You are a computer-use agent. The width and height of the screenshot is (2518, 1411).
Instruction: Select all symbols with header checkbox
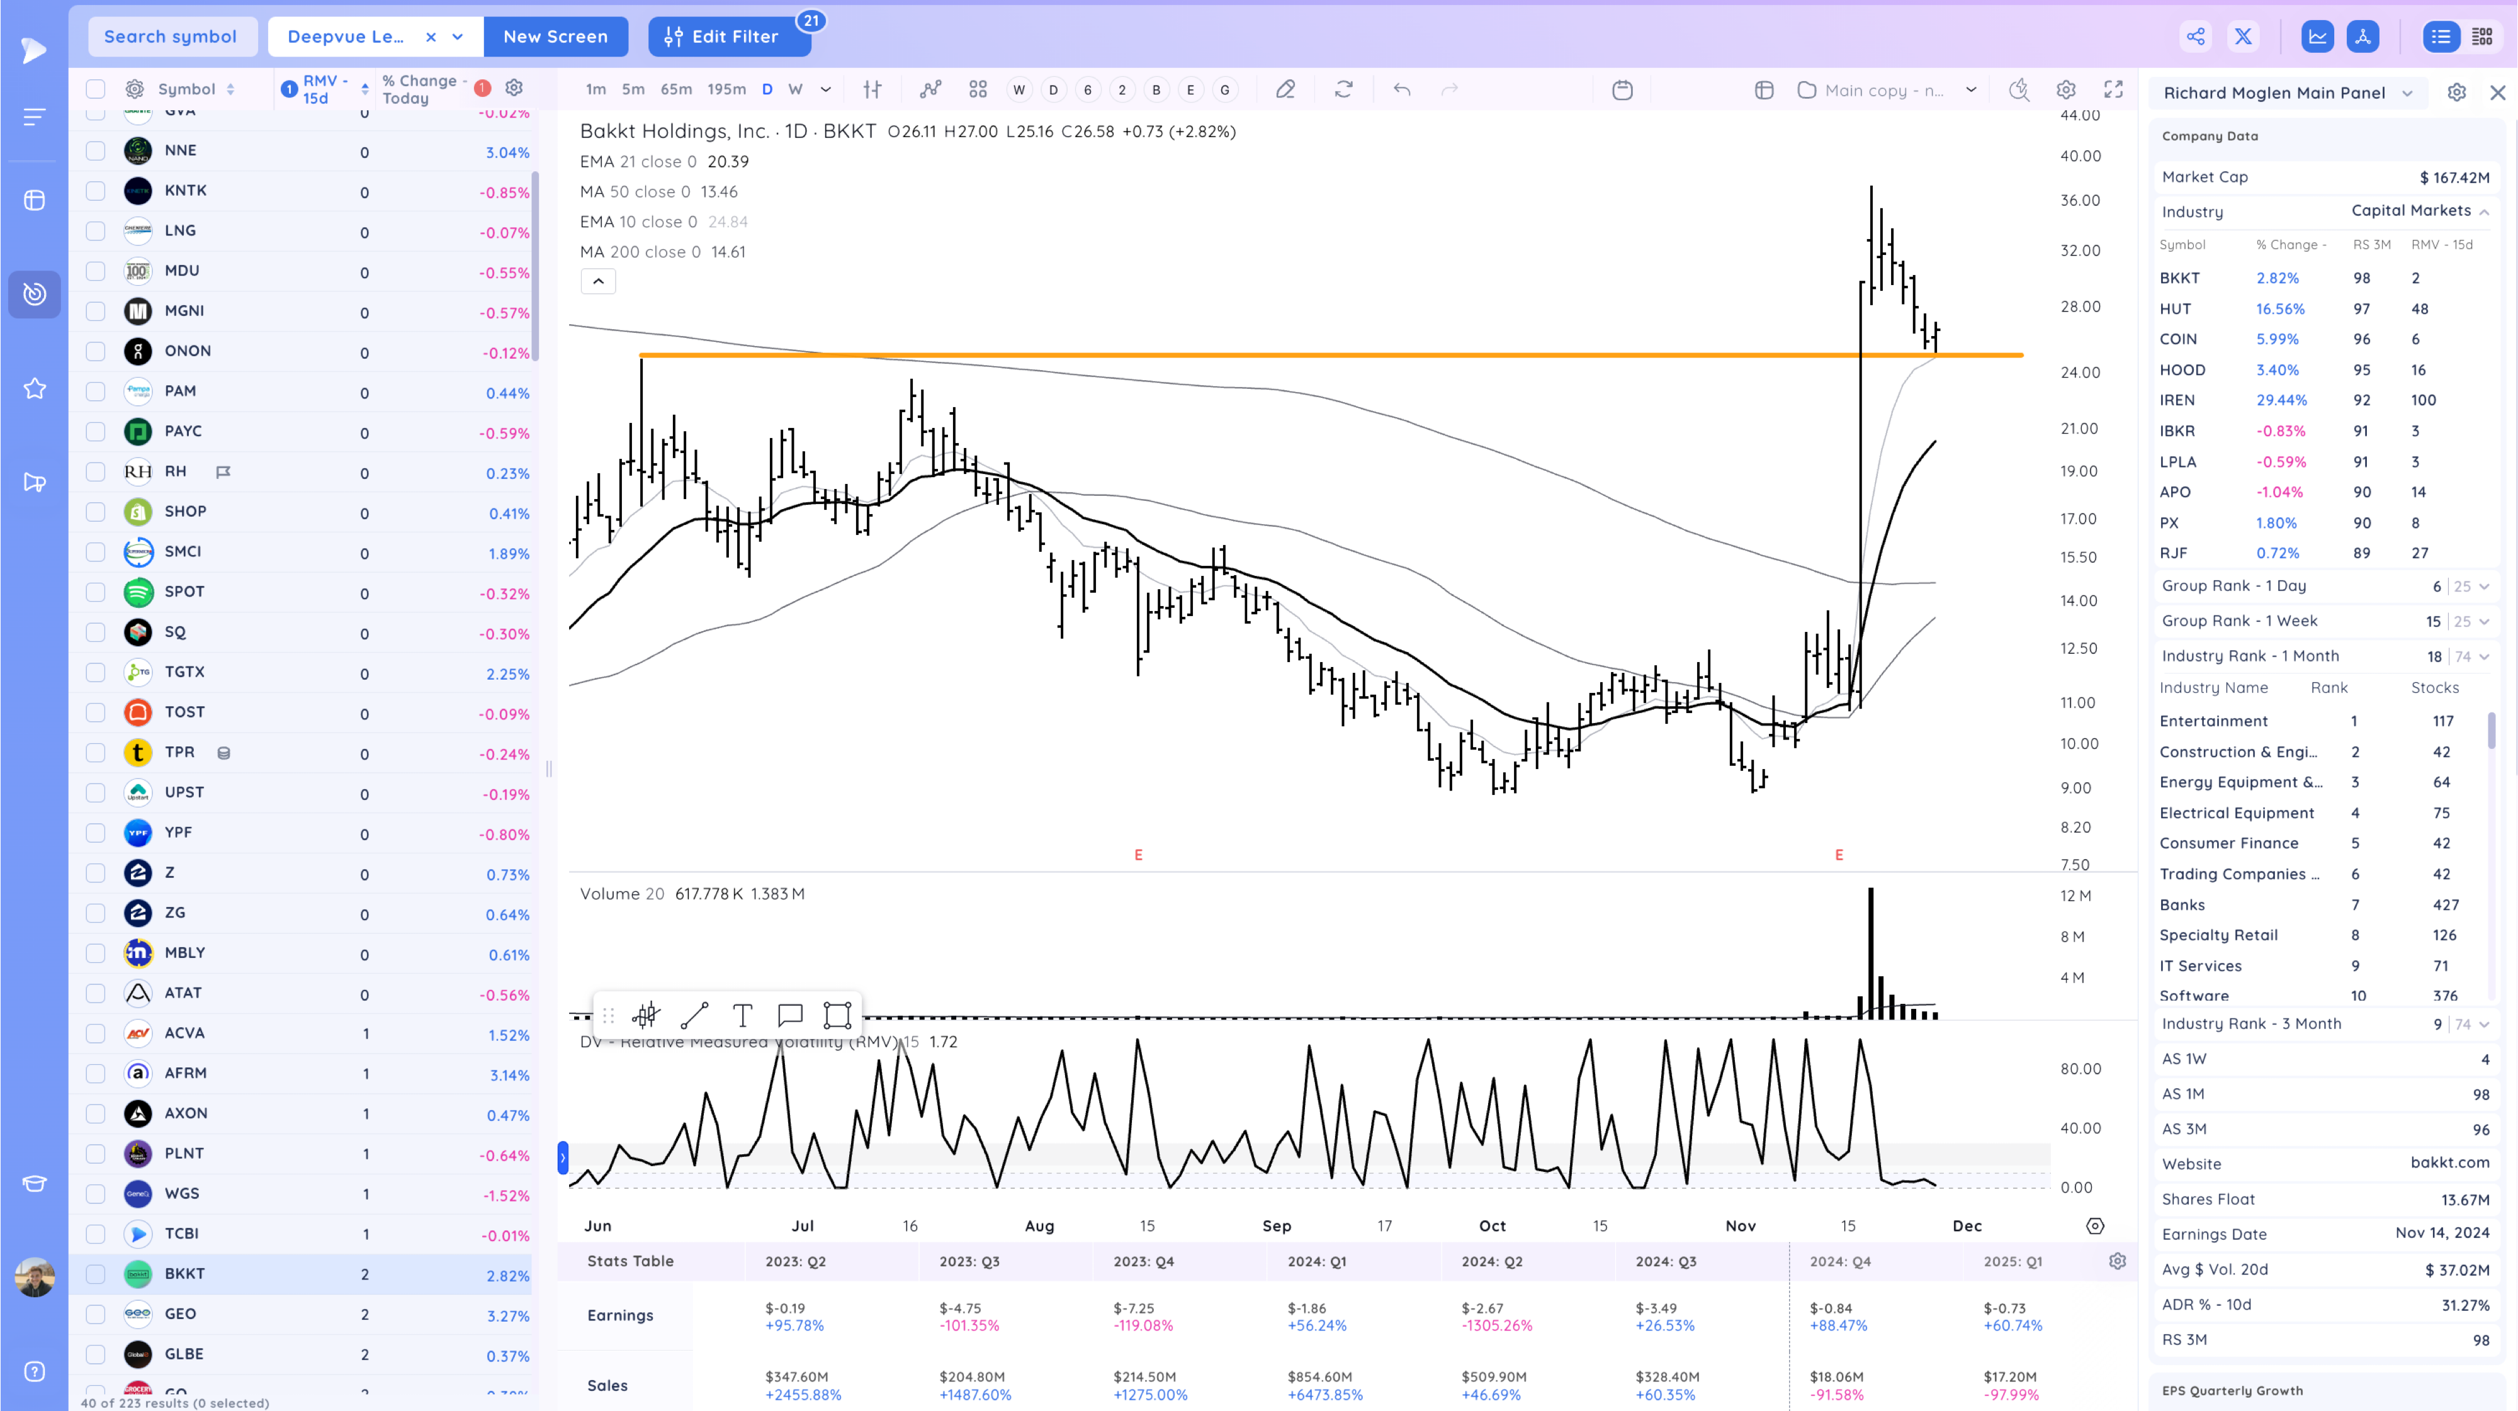pyautogui.click(x=95, y=89)
